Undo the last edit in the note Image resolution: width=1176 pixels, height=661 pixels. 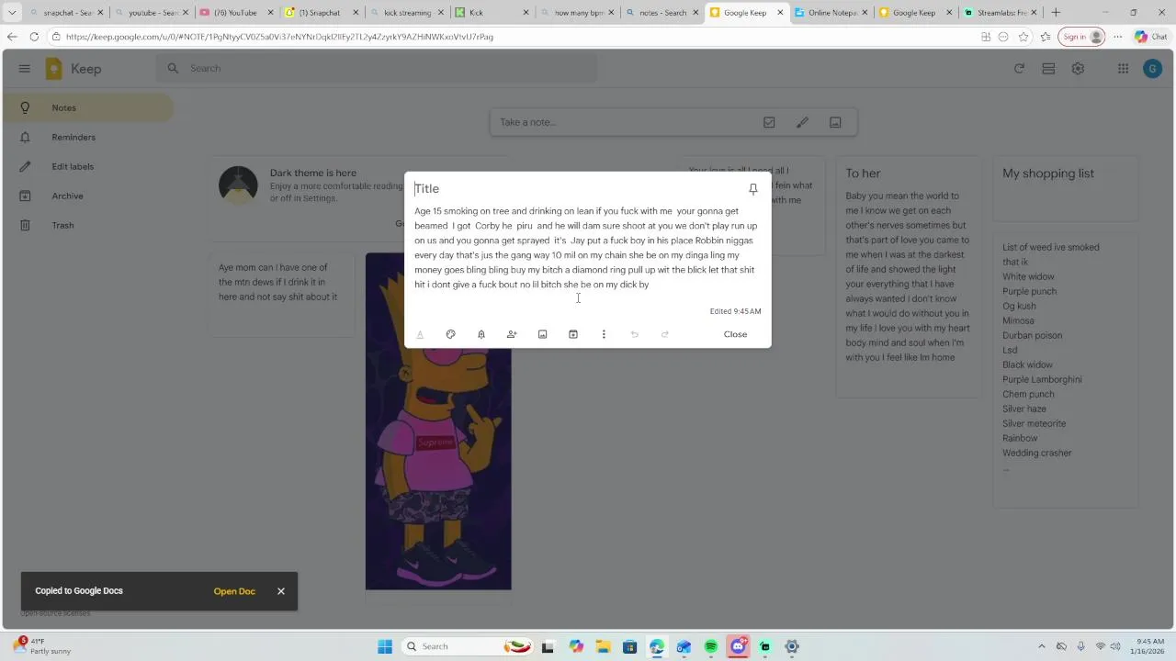pos(634,334)
